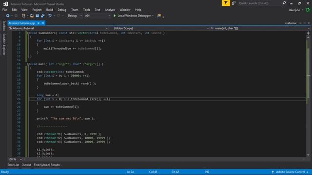
Task: Click the 'Col 45' status bar entry
Action: point(153,172)
